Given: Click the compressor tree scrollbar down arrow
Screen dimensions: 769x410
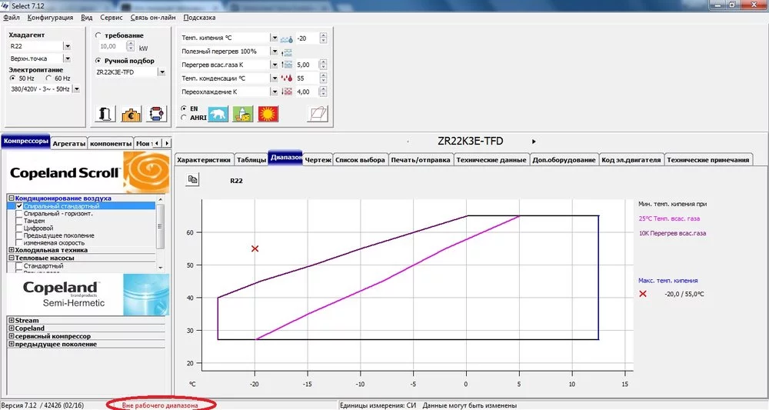Looking at the screenshot, I should click(x=161, y=267).
